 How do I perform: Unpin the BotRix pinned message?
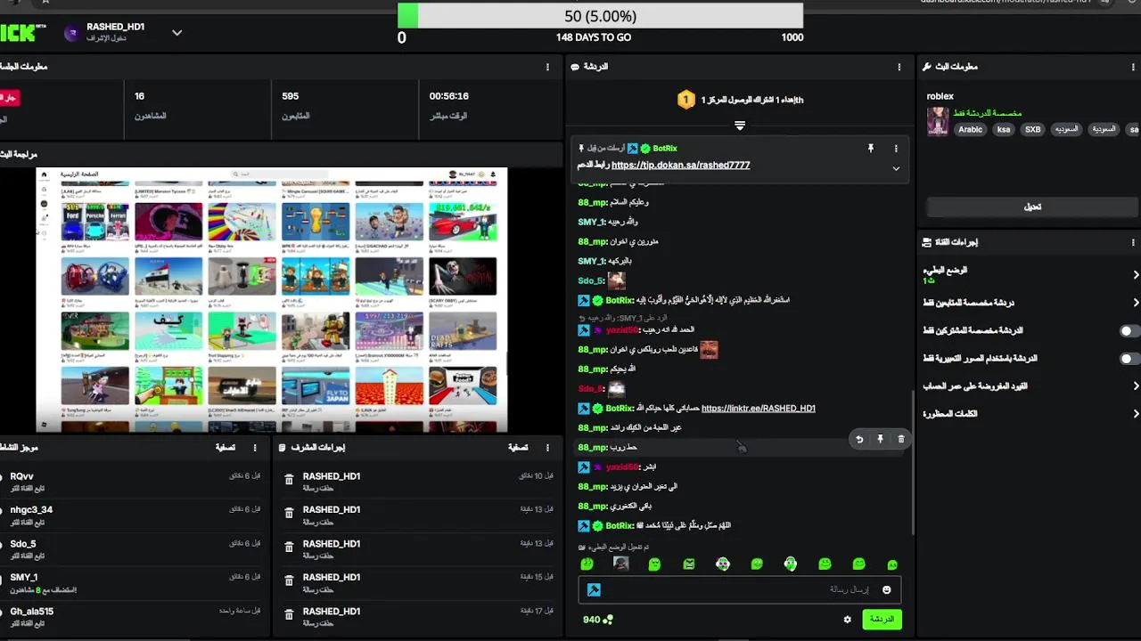click(x=871, y=149)
